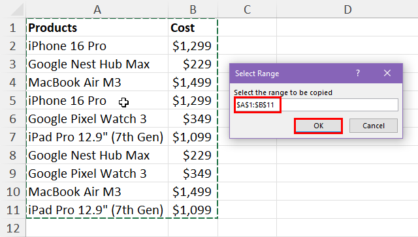Select MacBook Air M3 in row 10
Viewport: 418px width, 237px height.
[x=97, y=191]
